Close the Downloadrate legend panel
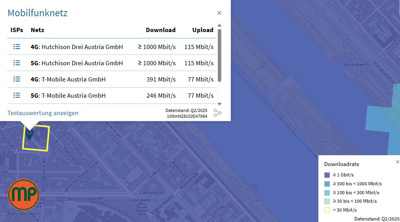Screen dimensions: 400x222 pyautogui.click(x=397, y=162)
